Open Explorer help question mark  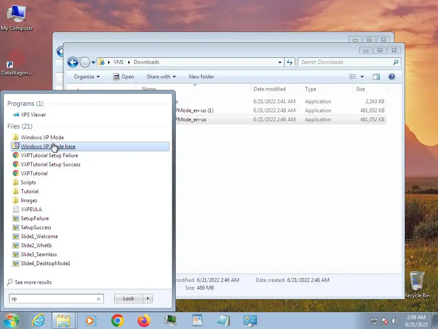(392, 77)
